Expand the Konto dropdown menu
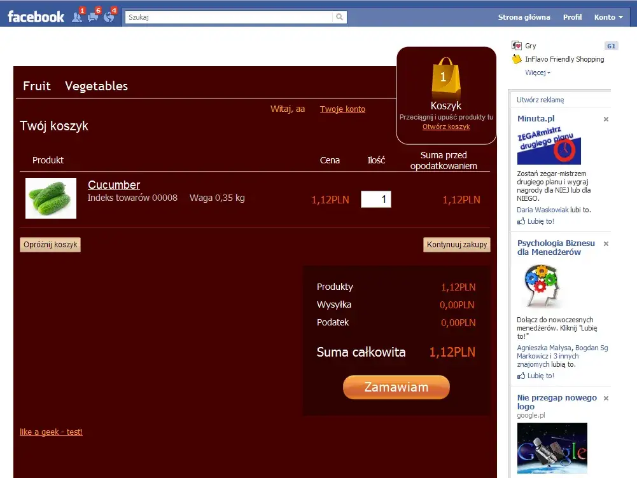Image resolution: width=637 pixels, height=478 pixels. [x=608, y=17]
